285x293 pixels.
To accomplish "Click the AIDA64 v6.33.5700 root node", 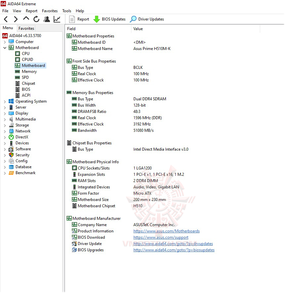I will point(25,35).
